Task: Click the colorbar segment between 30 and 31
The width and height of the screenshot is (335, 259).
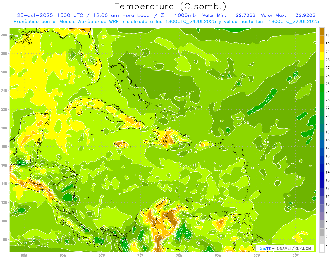Action: coord(322,40)
